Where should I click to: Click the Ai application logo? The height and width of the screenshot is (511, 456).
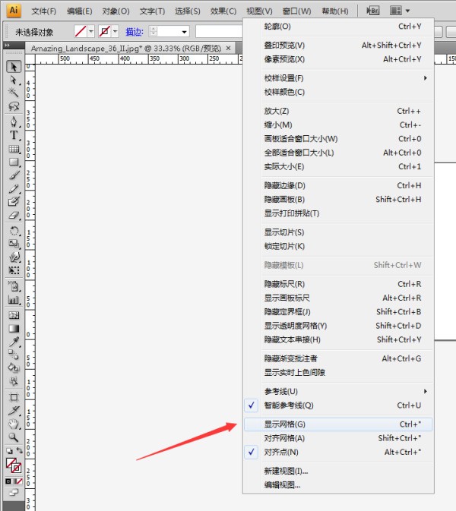[14, 10]
